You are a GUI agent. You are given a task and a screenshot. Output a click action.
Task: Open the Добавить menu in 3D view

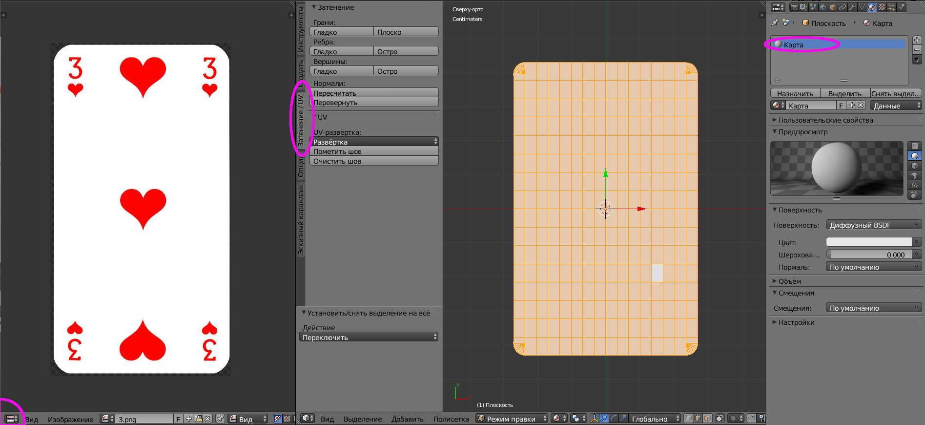(x=407, y=419)
